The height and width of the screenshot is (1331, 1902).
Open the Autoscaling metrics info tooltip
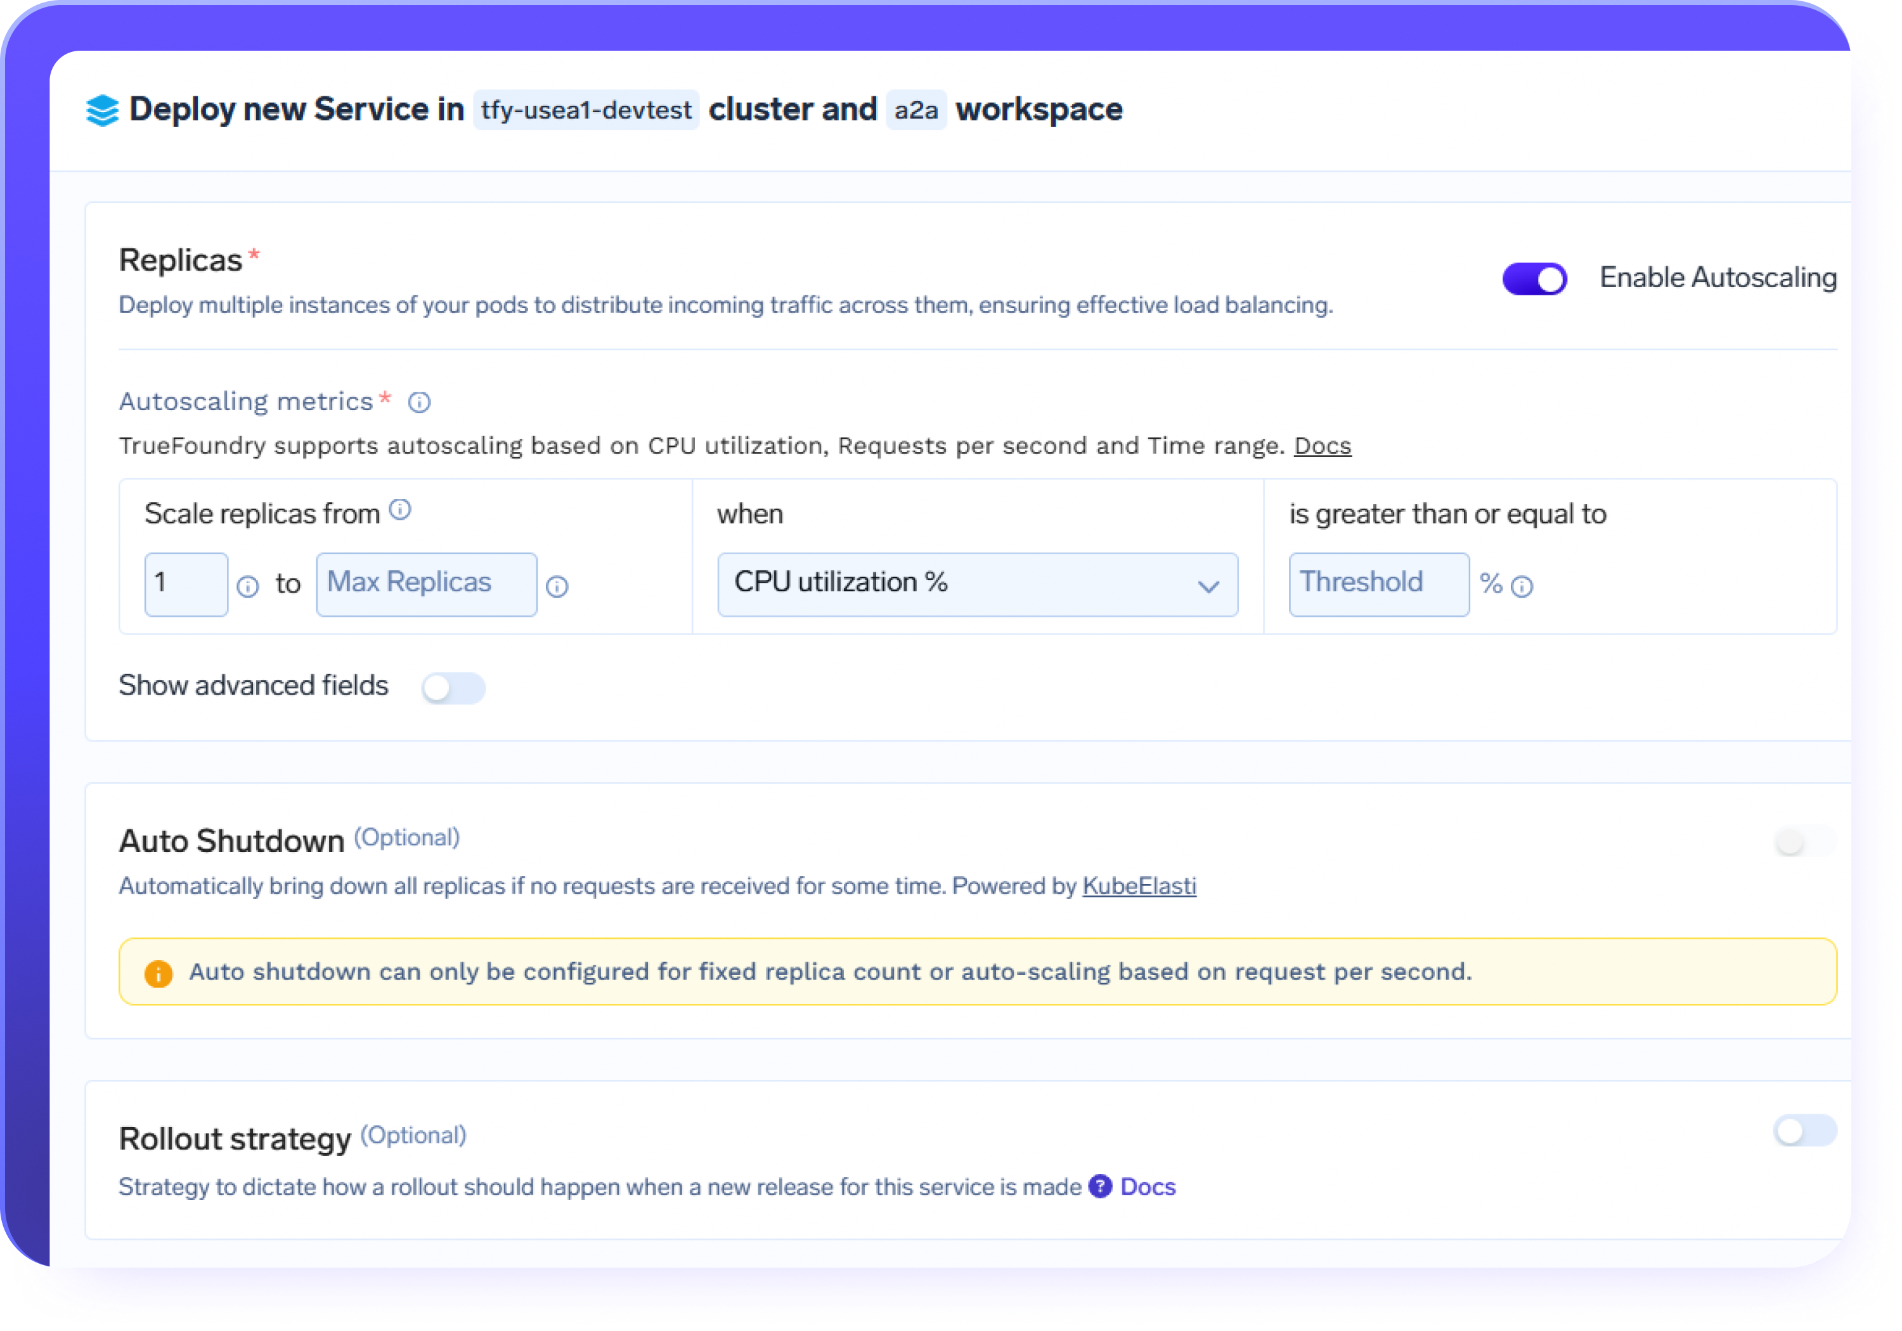click(x=419, y=402)
